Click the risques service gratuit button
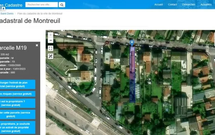215x135 pixels. (18, 94)
